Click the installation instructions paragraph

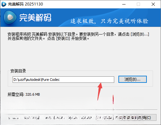78,36
